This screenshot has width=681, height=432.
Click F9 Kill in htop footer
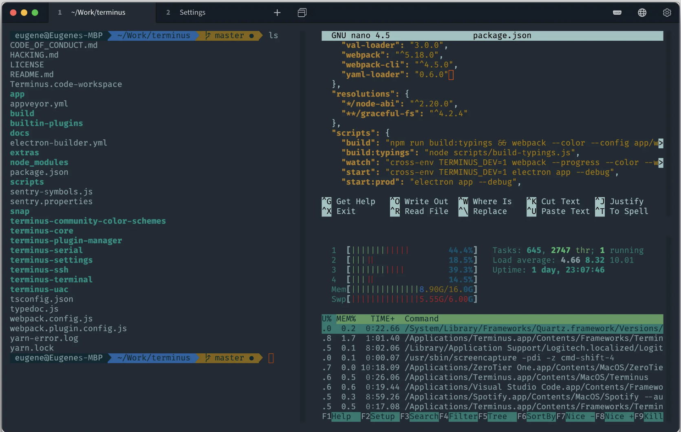[x=653, y=417]
